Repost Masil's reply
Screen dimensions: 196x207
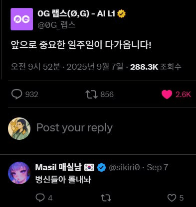(106, 198)
